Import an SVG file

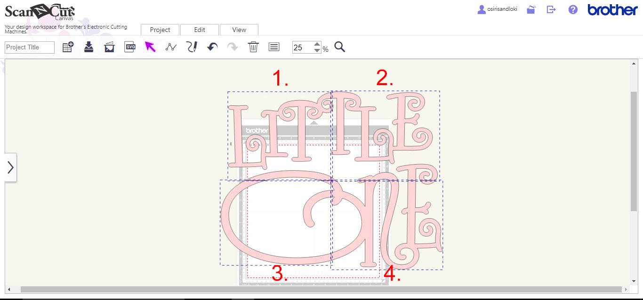point(129,47)
